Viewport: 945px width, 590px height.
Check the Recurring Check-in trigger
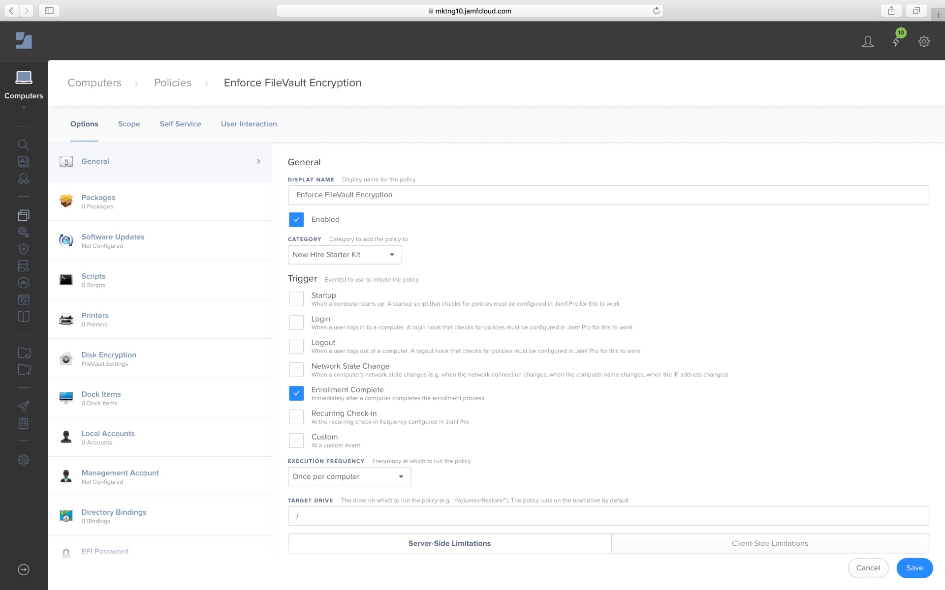296,417
